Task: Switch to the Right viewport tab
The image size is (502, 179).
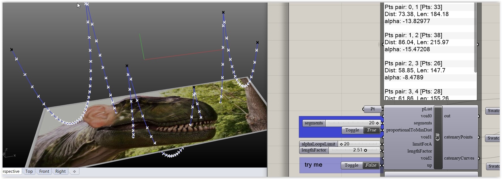Action: click(60, 171)
